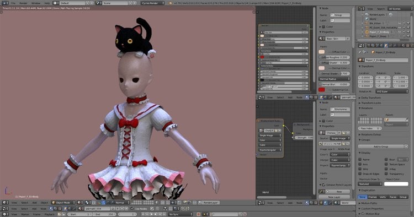Click the pskmat0_004 material name field

[x=98, y=208]
